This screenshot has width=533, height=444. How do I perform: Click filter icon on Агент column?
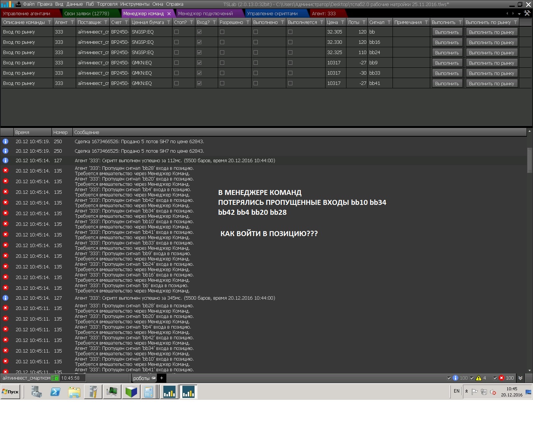coord(72,22)
